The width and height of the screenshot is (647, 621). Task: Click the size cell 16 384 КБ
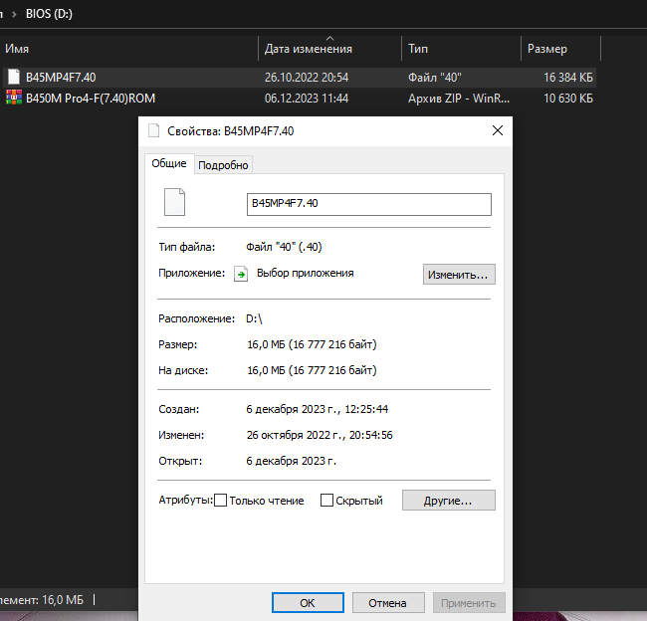click(x=568, y=78)
